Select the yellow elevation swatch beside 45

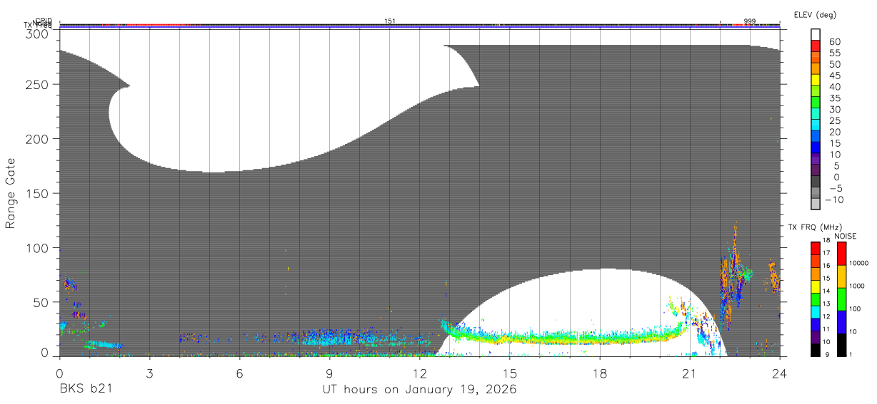pos(816,79)
